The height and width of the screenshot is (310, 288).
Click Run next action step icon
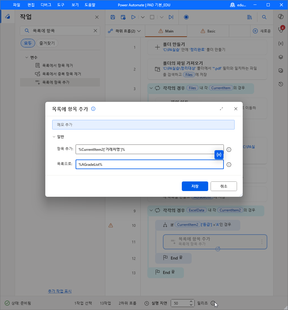point(171,17)
